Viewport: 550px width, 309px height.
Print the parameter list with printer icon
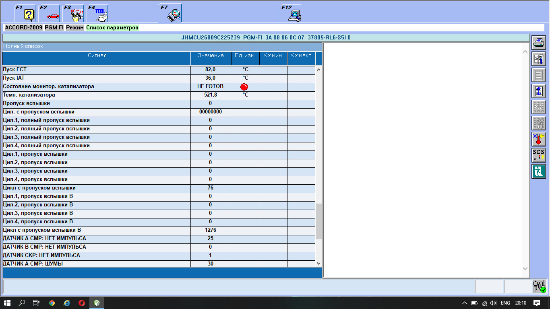(x=538, y=43)
